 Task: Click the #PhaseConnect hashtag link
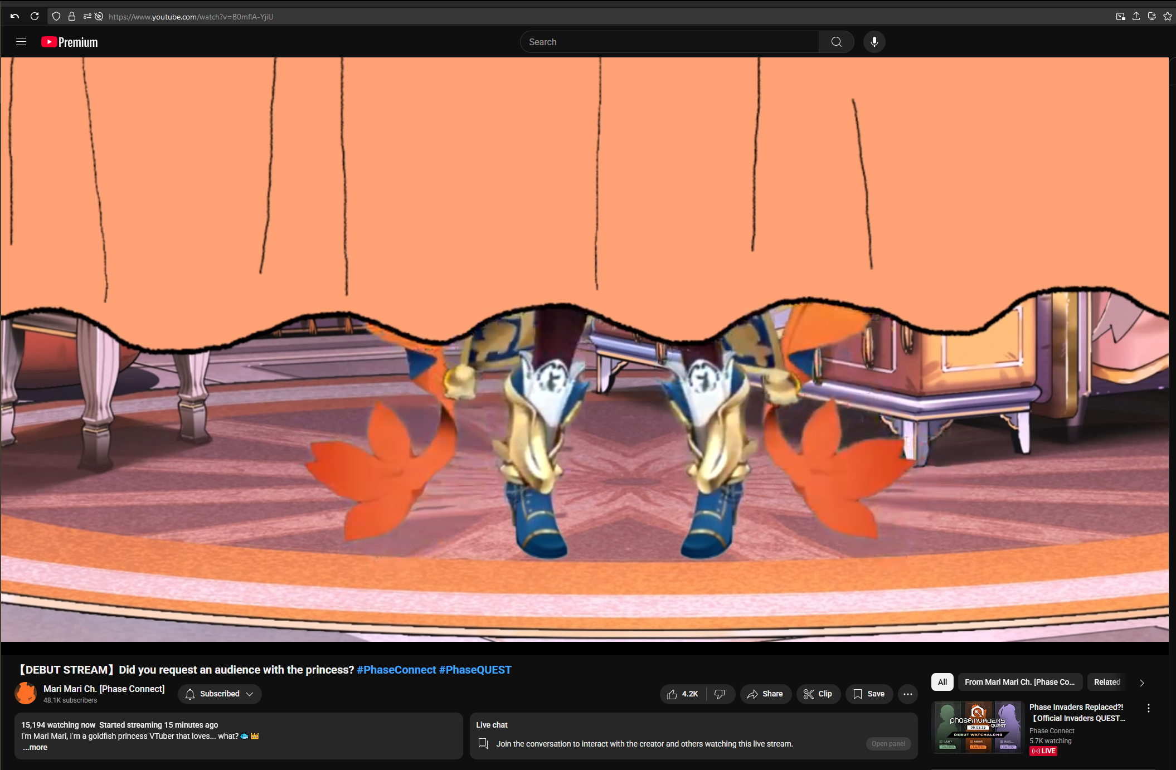[396, 670]
